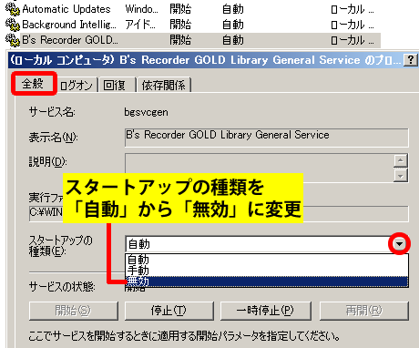Click the Windo... description cell of Automatic Updates
Screen dimensions: 419x348
tap(142, 9)
